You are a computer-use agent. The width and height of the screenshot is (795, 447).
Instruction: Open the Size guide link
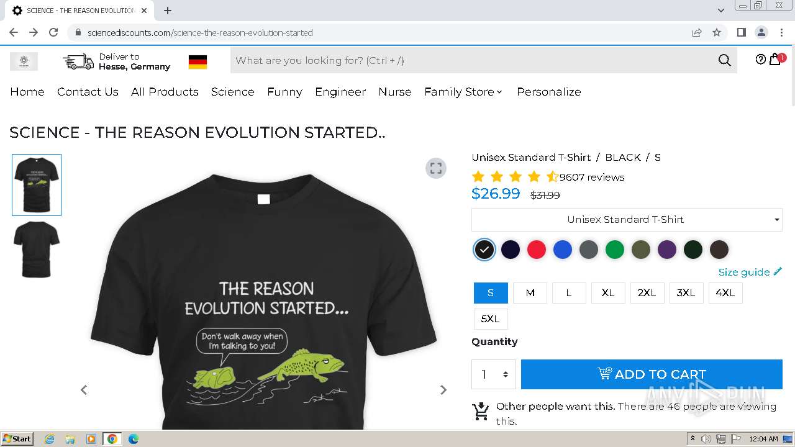tap(750, 272)
